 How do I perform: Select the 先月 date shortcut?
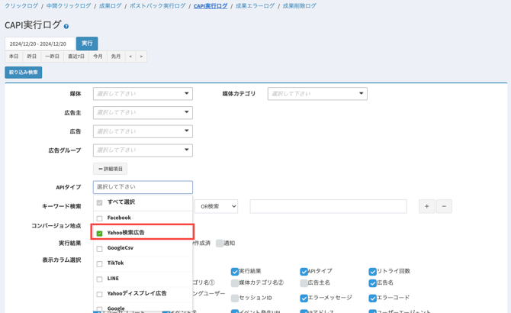tap(116, 56)
